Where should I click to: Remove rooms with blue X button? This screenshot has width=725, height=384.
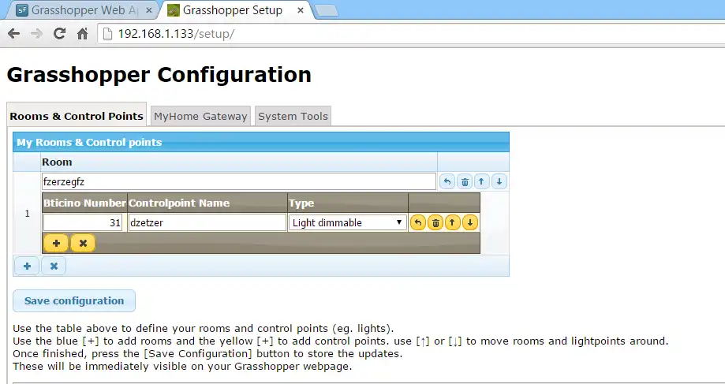tap(54, 267)
